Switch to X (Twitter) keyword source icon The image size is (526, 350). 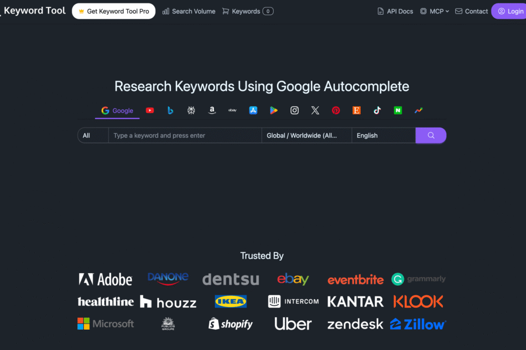click(x=315, y=110)
